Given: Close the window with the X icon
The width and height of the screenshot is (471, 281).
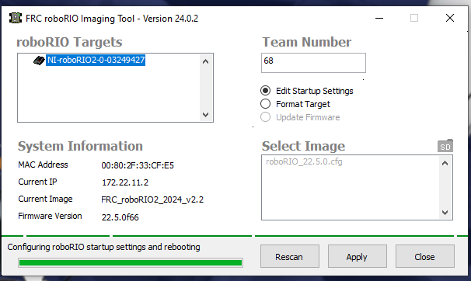Looking at the screenshot, I should [450, 18].
